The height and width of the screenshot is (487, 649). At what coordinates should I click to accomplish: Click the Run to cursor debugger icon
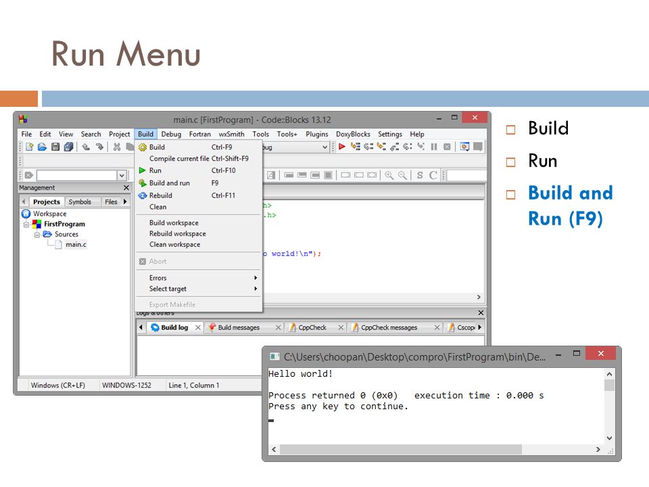point(355,147)
